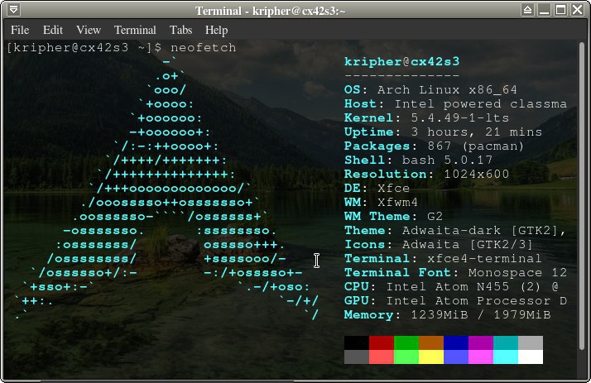Click the 'DE: Xfce' line

coord(377,189)
